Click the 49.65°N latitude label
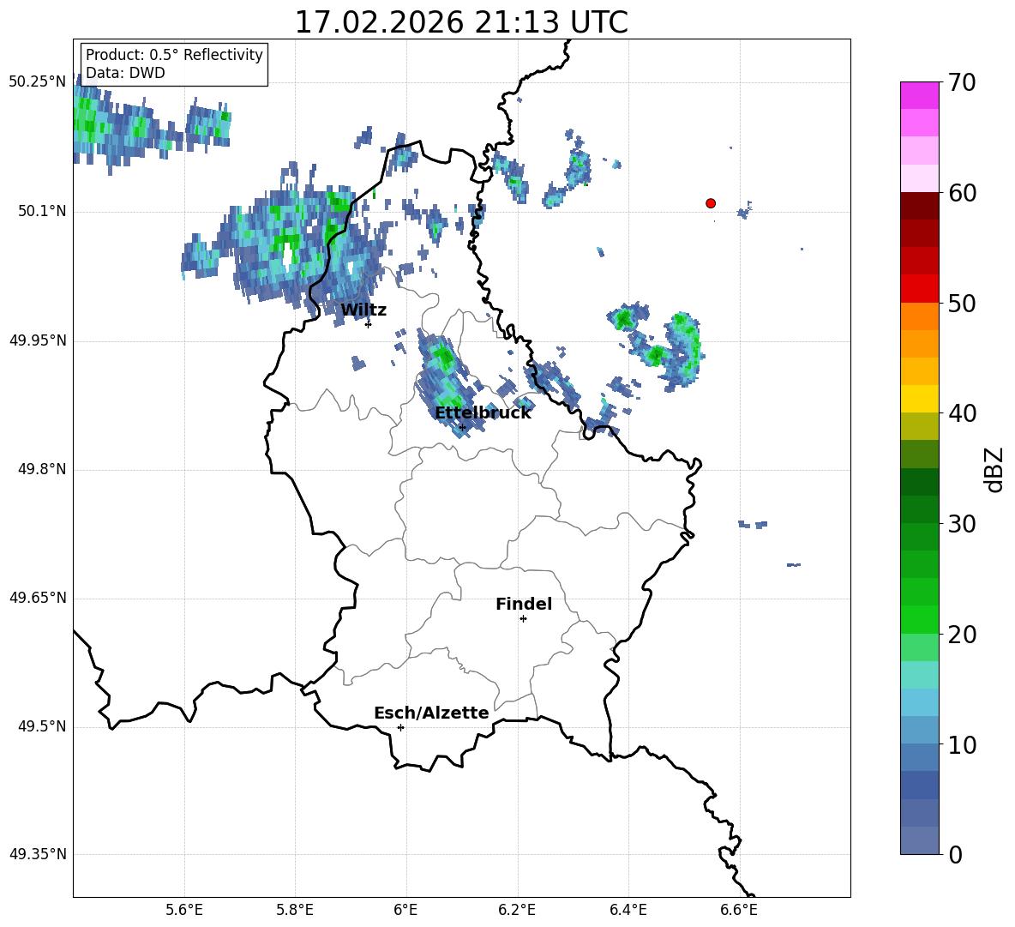 (x=37, y=598)
